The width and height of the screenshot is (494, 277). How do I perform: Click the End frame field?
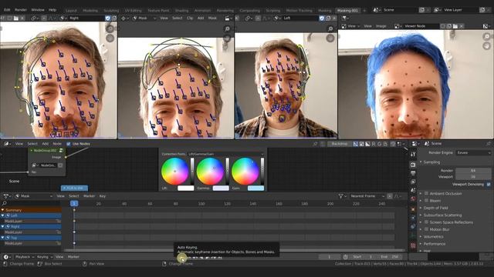[390, 257]
